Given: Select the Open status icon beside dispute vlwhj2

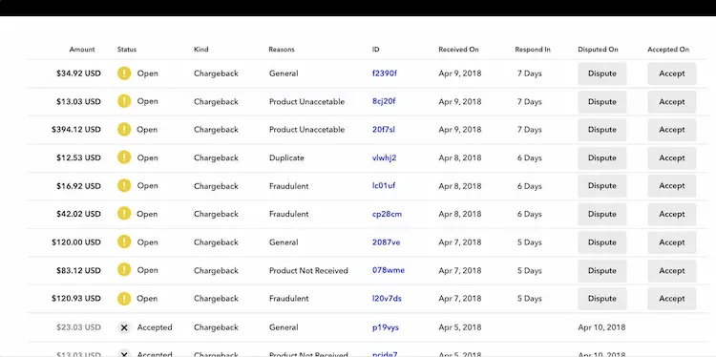Looking at the screenshot, I should [x=124, y=157].
